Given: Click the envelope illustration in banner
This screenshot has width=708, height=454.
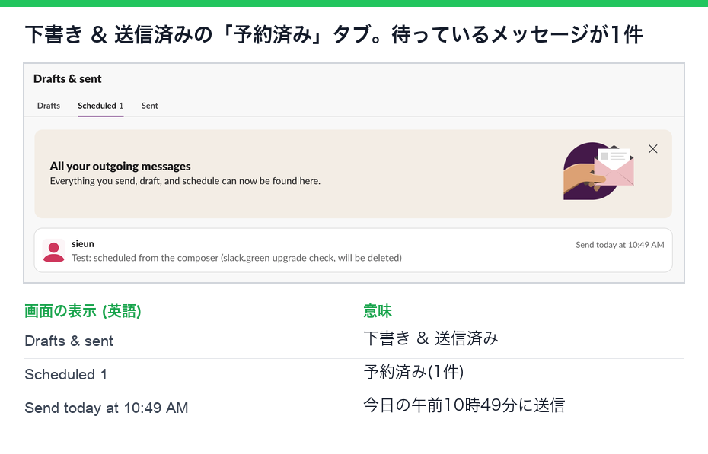Looking at the screenshot, I should coord(598,171).
